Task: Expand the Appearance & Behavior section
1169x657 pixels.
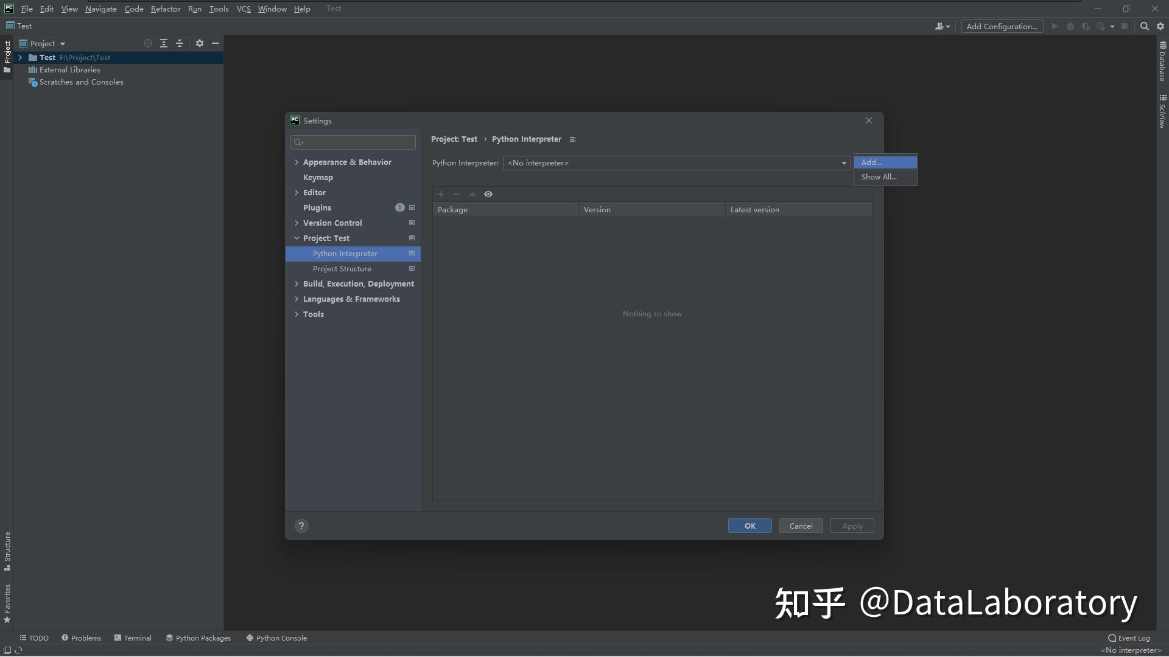Action: tap(297, 162)
